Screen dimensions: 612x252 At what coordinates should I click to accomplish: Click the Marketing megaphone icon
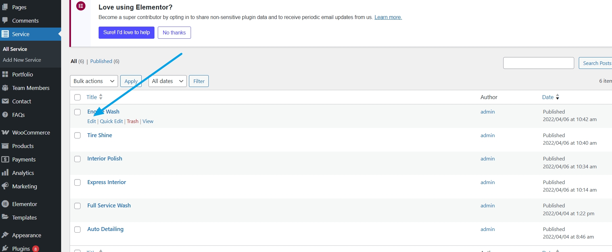[x=5, y=186]
